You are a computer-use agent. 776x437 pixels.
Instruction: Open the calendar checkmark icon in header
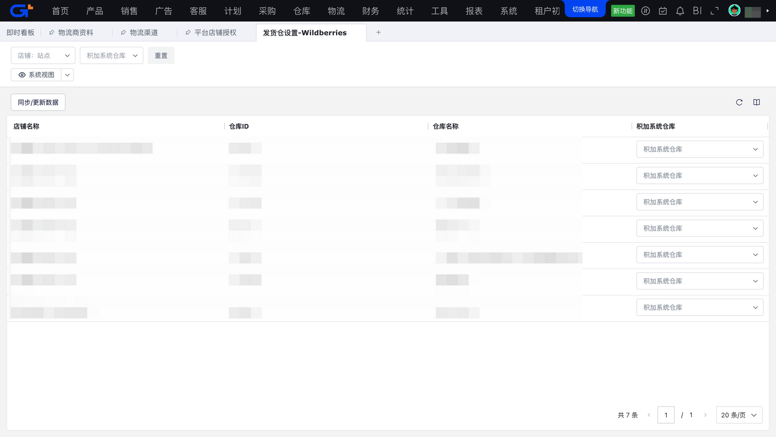(x=663, y=11)
